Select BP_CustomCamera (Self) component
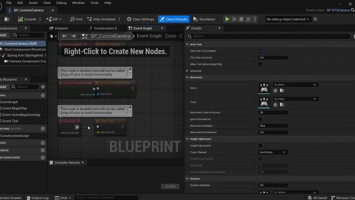 pyautogui.click(x=23, y=43)
